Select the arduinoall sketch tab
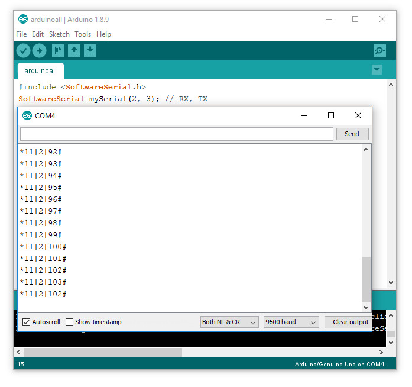Image resolution: width=412 pixels, height=387 pixels. tap(40, 71)
